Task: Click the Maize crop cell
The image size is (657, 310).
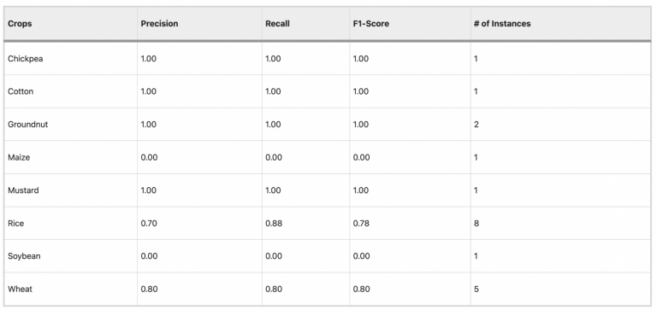Action: tap(19, 158)
